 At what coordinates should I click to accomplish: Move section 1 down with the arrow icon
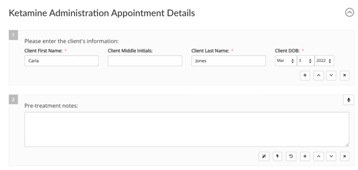pos(331,76)
